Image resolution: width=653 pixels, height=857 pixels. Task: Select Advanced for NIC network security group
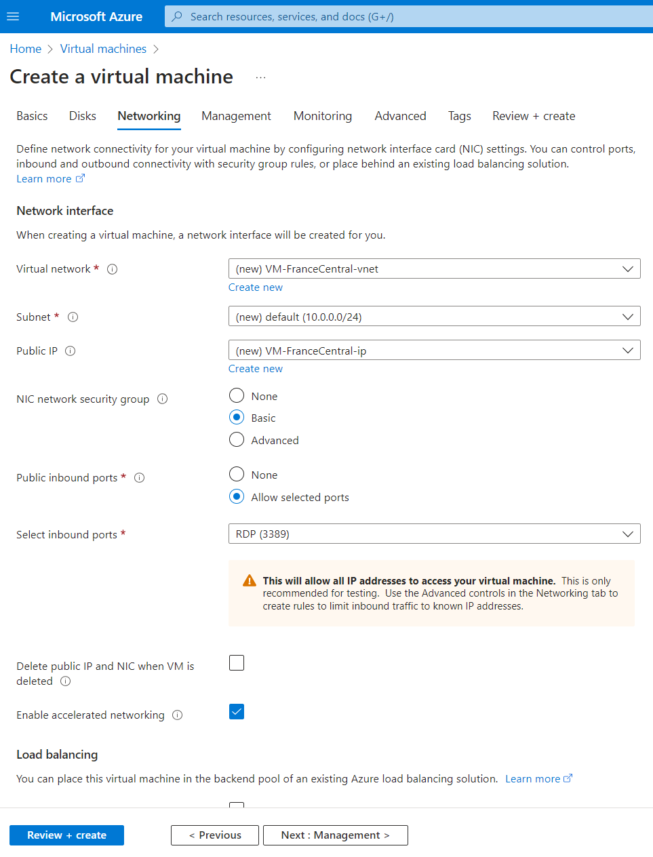click(237, 439)
